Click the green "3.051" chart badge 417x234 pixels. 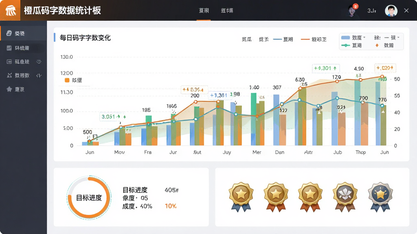[114, 117]
